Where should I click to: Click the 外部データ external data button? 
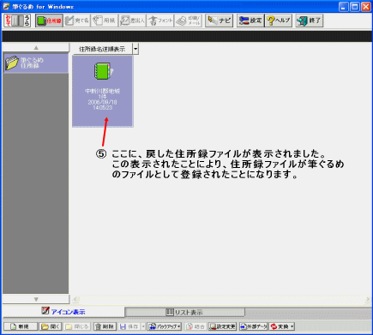point(253,326)
